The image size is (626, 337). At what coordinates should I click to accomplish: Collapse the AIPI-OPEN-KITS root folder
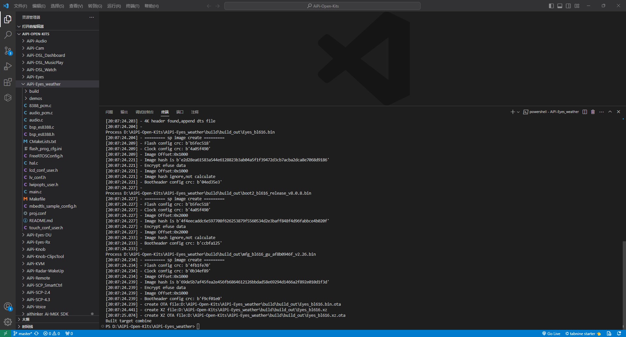57,34
